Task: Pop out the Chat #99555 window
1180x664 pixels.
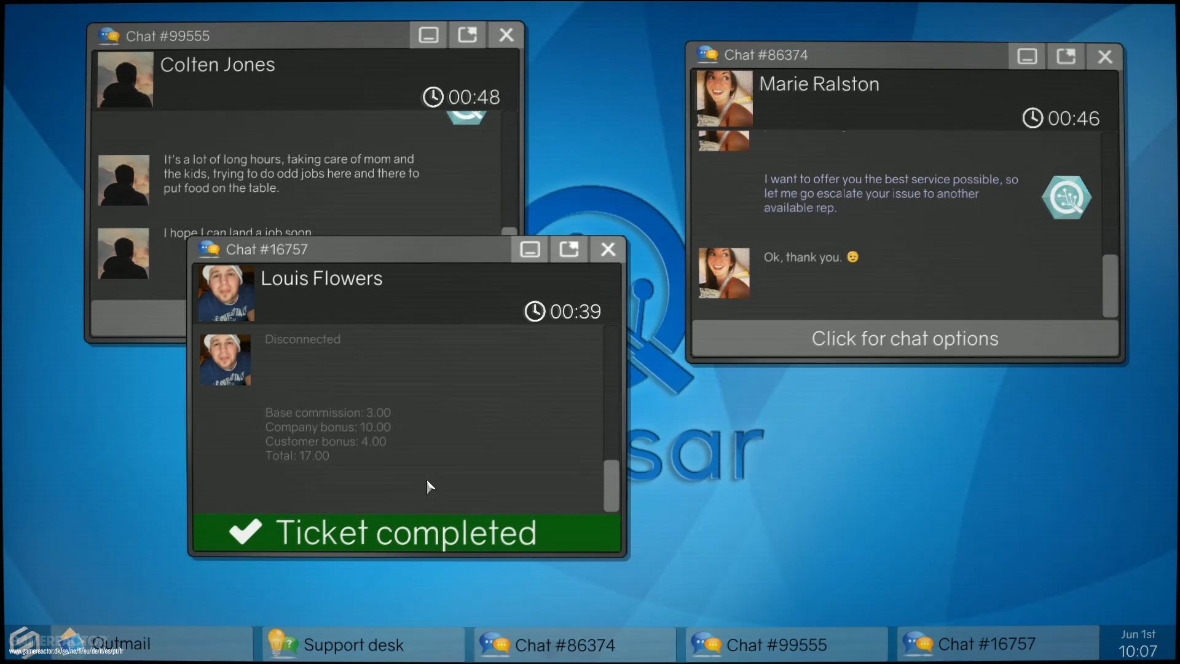Action: (467, 35)
